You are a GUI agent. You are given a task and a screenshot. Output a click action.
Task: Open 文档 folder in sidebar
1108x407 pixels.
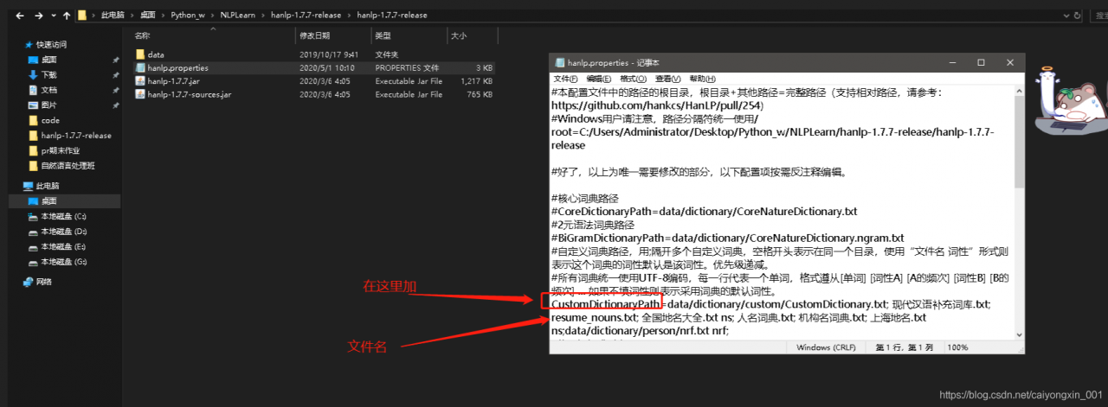click(48, 90)
